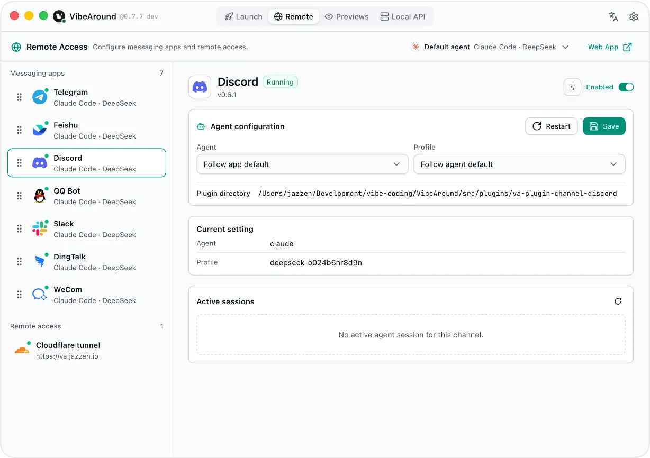The height and width of the screenshot is (458, 650).
Task: Select Telegram in messaging apps list
Action: 87,97
